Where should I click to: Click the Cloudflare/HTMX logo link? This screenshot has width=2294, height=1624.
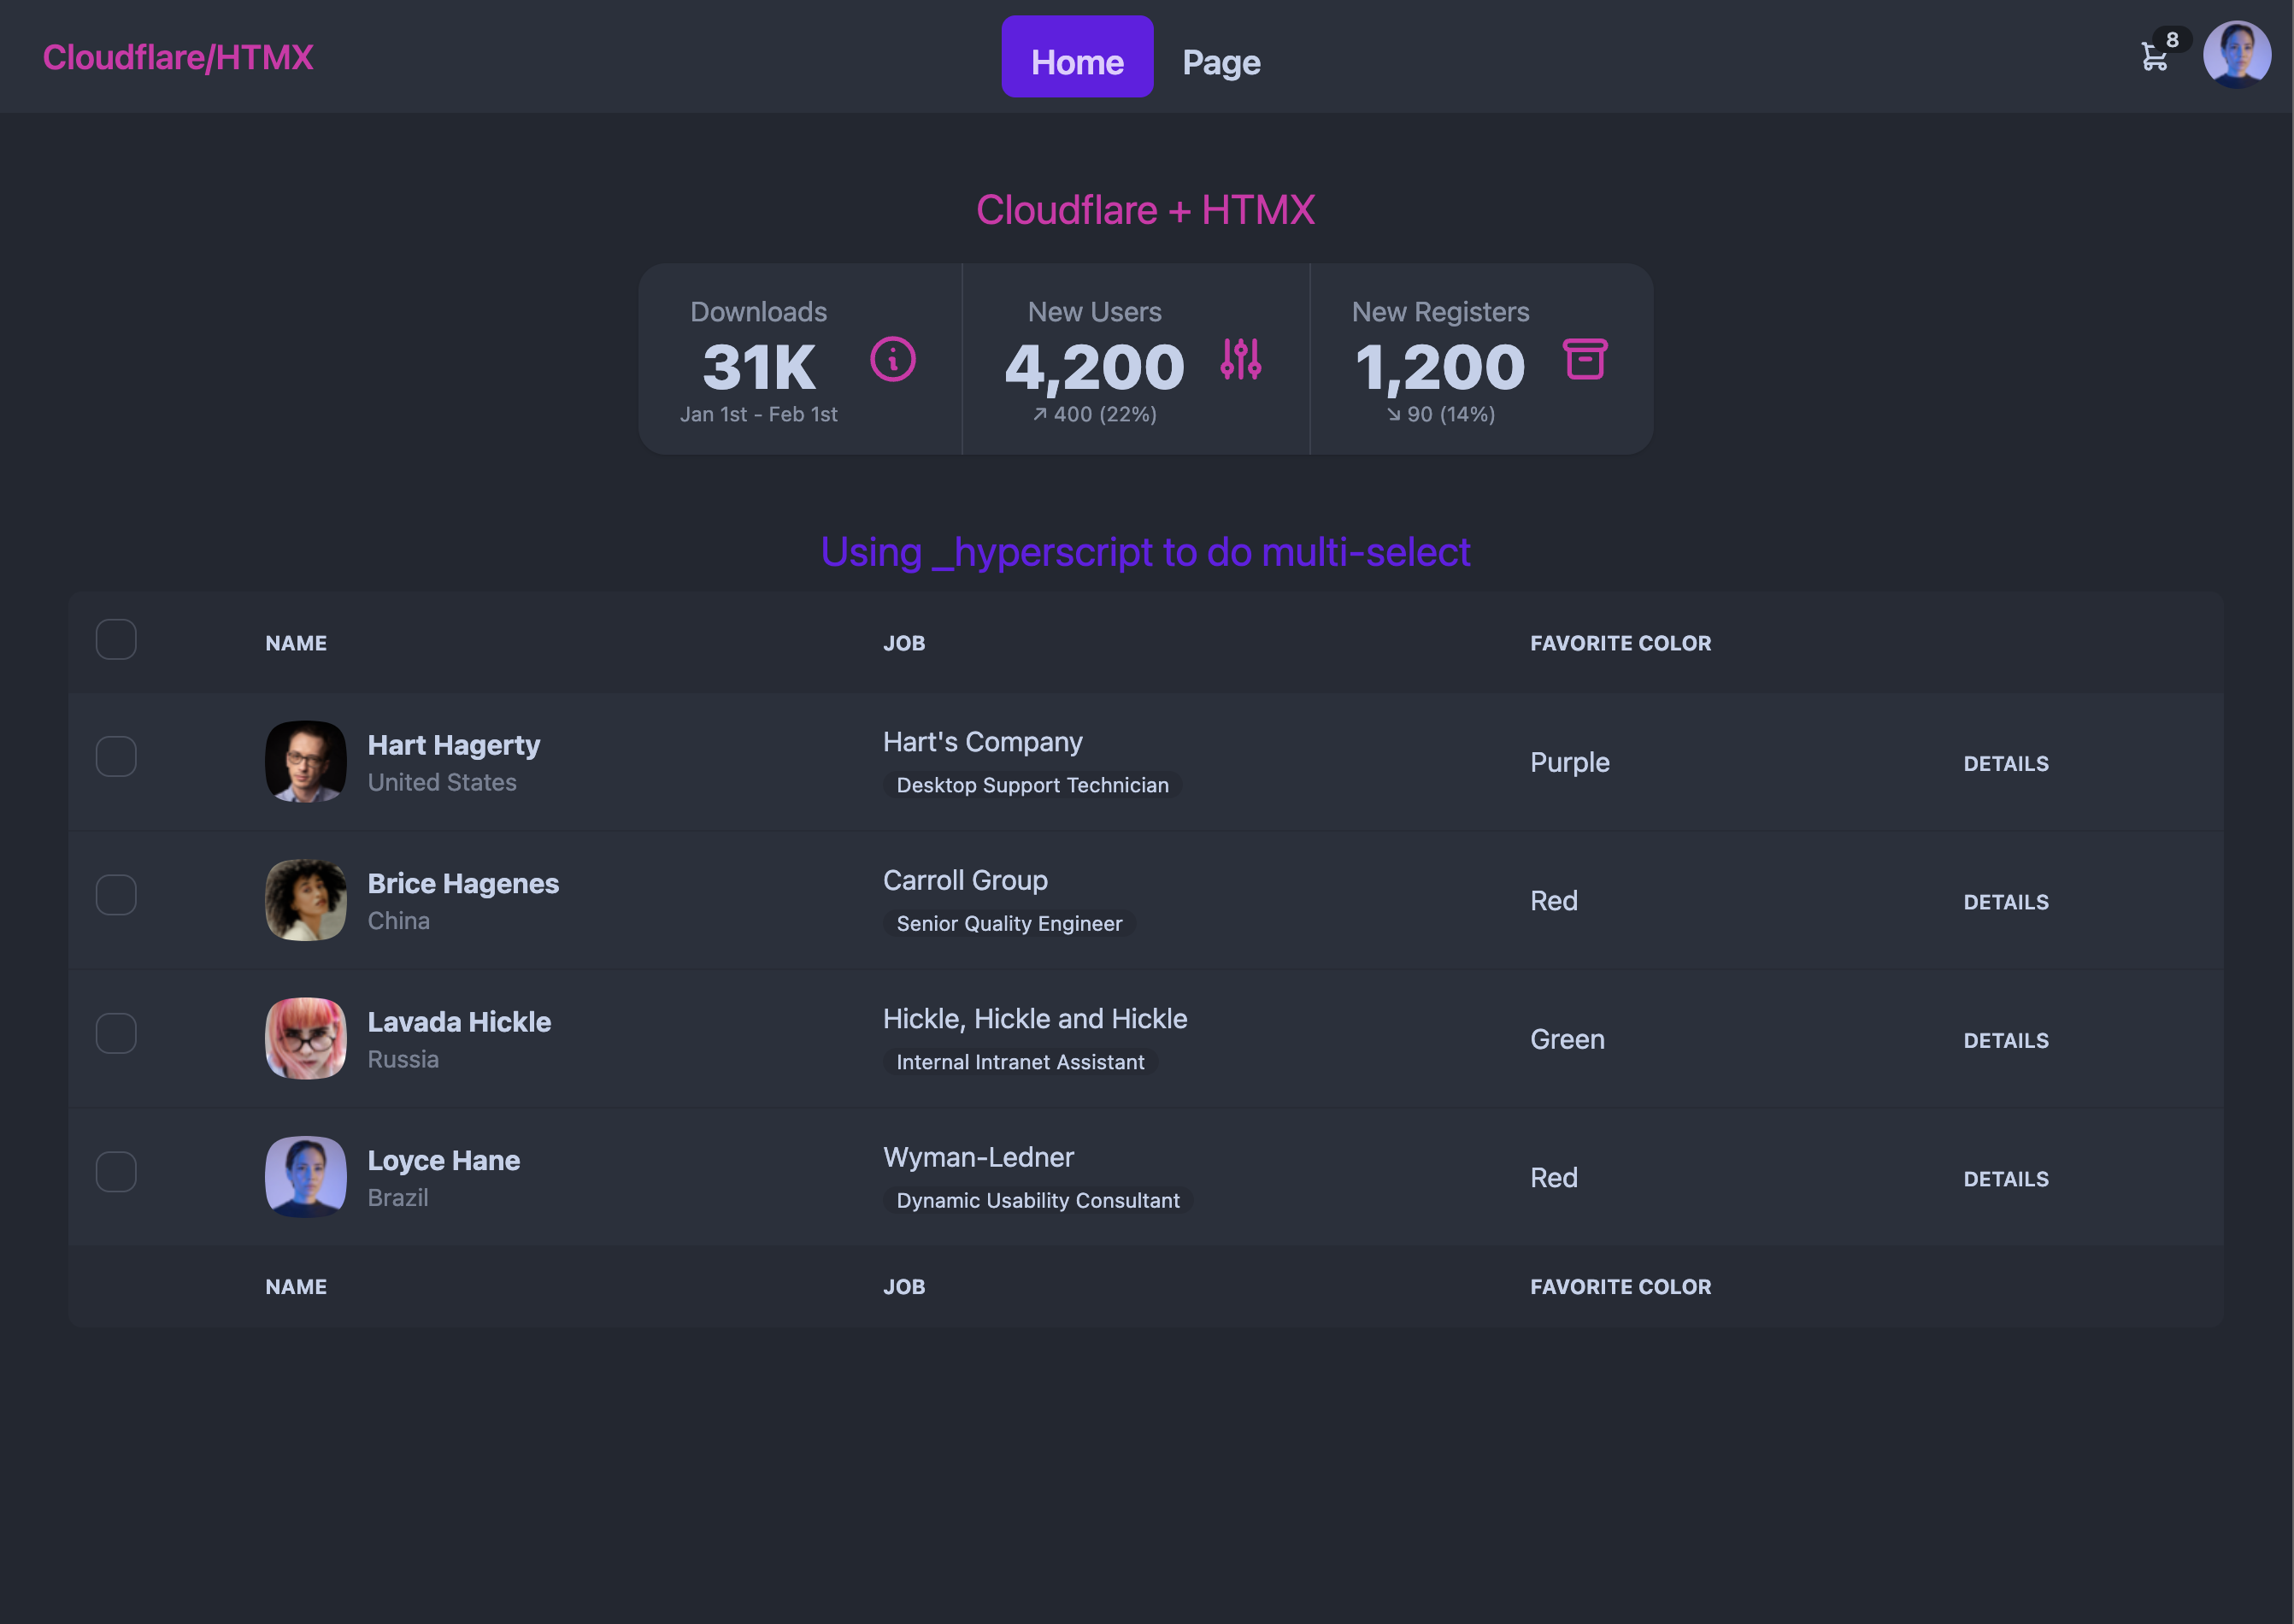tap(178, 56)
